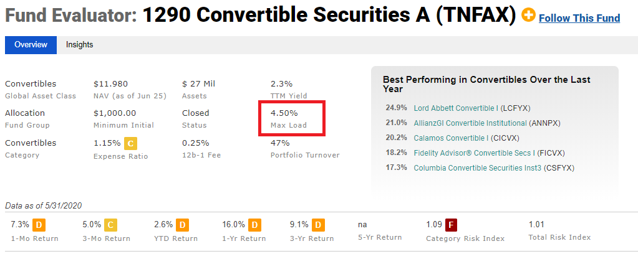The image size is (638, 259).
Task: Open Columbia Convertible Securities Inst3 link
Action: (x=478, y=167)
